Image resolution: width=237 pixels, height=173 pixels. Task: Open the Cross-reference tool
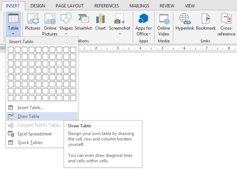point(226,19)
